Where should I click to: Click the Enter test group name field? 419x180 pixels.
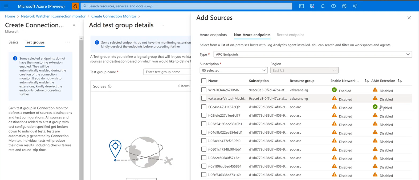167,72
